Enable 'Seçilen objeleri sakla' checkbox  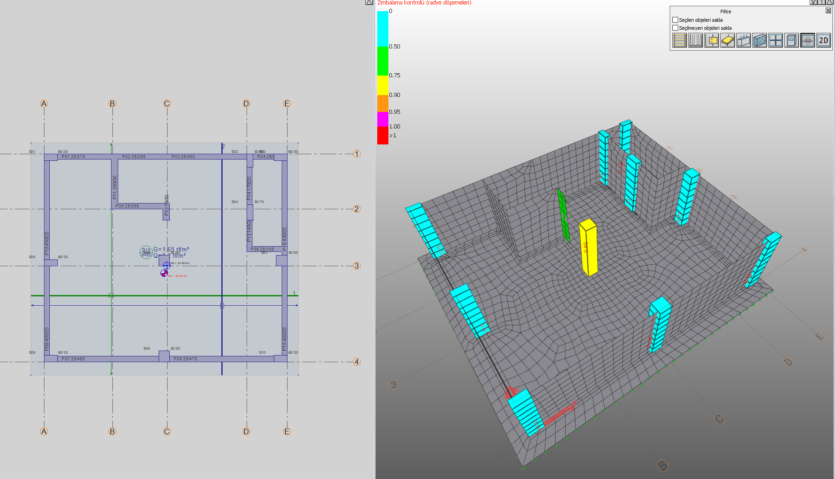(x=675, y=20)
